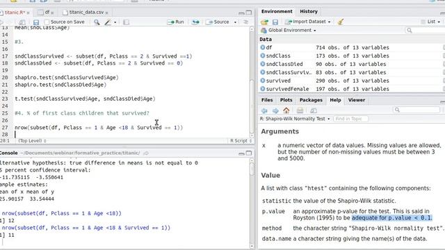
Task: Open the titanic_data.csv tab
Action: [86, 12]
